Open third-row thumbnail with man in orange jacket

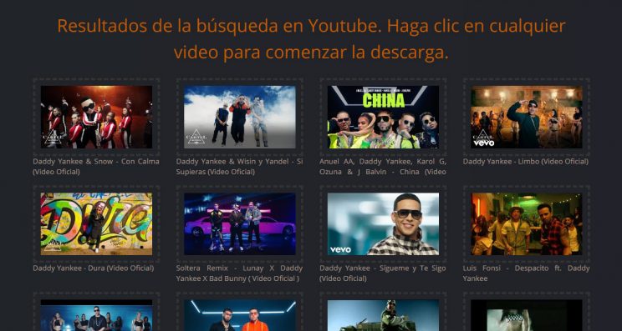[x=240, y=315]
